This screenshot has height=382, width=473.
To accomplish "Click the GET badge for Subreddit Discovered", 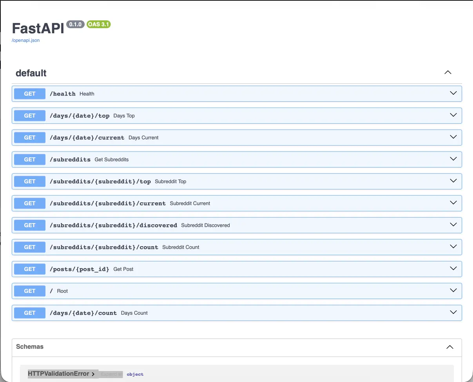I will coord(30,225).
